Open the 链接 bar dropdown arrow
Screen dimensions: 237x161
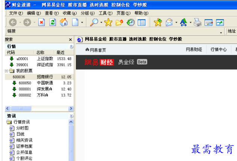pyautogui.click(x=221, y=33)
